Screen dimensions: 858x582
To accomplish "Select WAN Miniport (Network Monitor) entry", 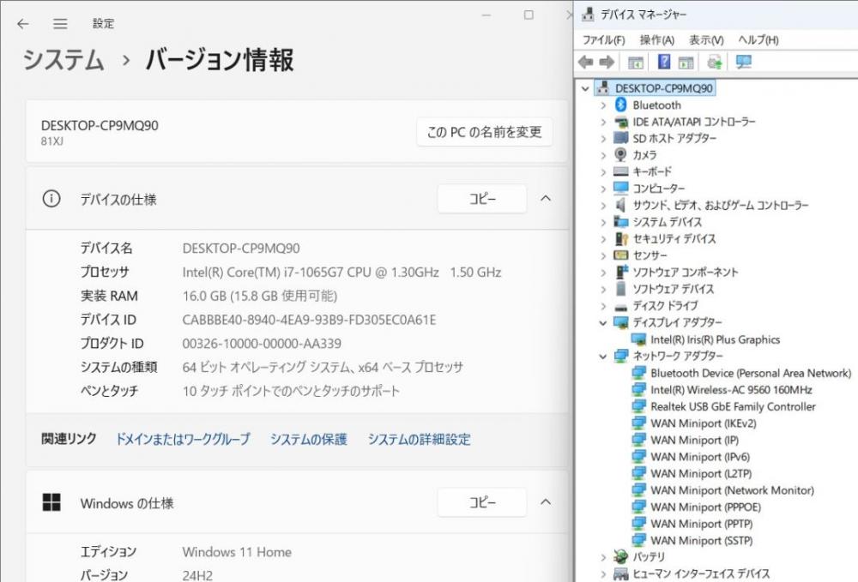I will click(732, 490).
